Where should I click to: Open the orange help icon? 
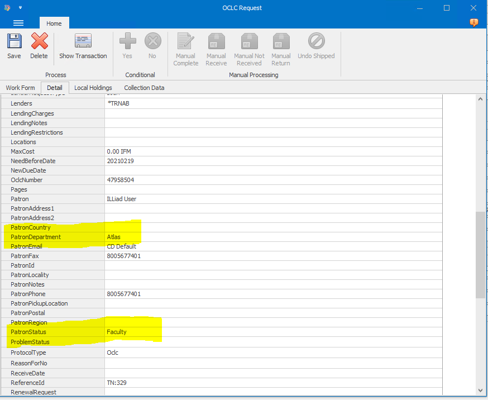474,23
